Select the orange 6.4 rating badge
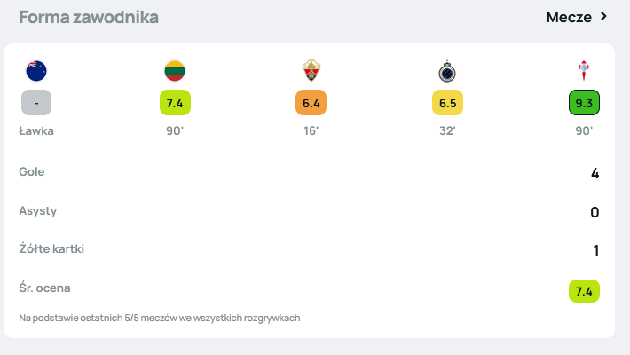Viewport: 630px width, 355px height. click(311, 103)
